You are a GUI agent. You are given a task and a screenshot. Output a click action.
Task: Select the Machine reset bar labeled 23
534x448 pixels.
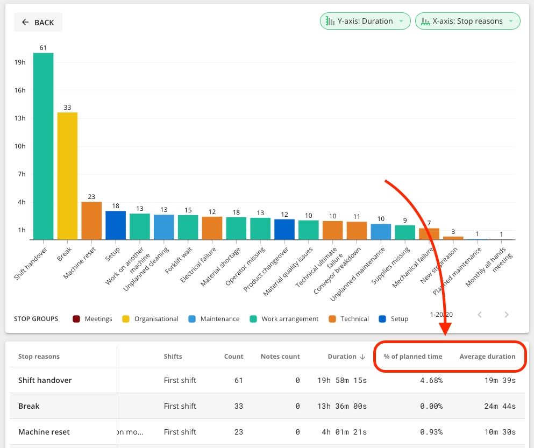click(91, 221)
